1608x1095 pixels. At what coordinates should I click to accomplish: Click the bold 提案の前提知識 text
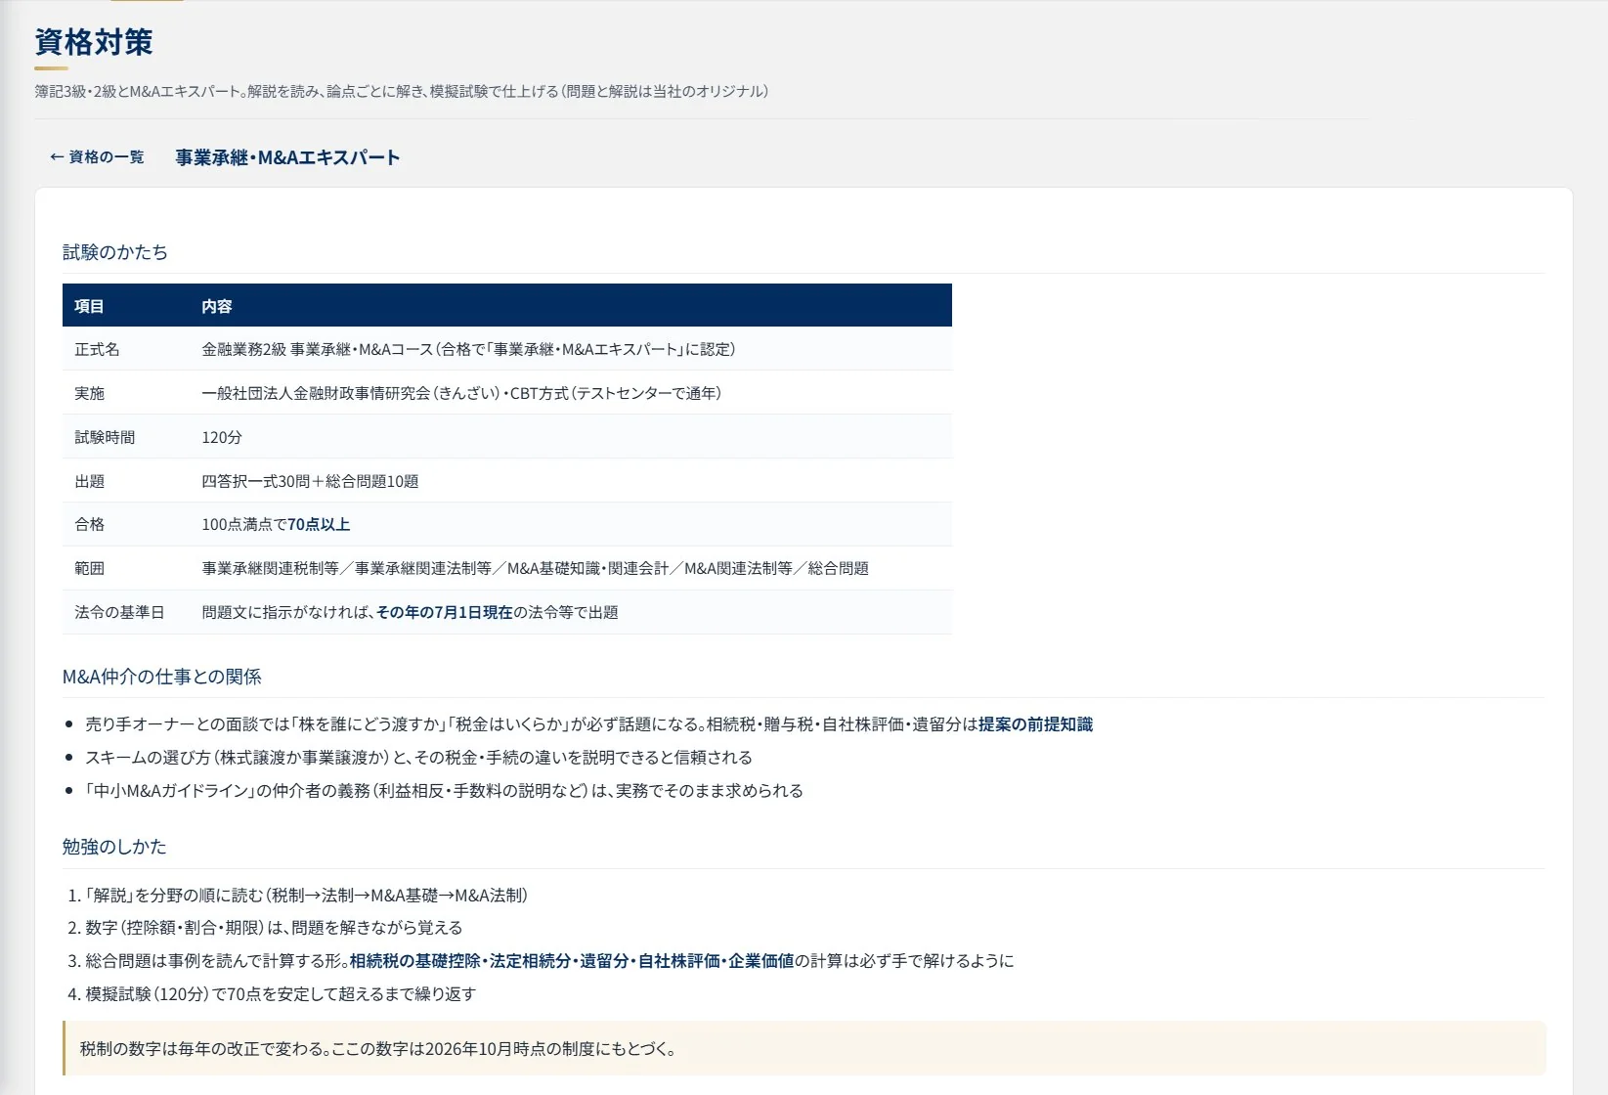(1035, 724)
